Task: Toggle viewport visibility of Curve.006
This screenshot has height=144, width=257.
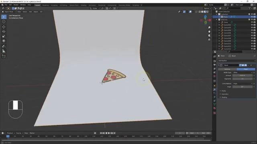Action: (252, 33)
